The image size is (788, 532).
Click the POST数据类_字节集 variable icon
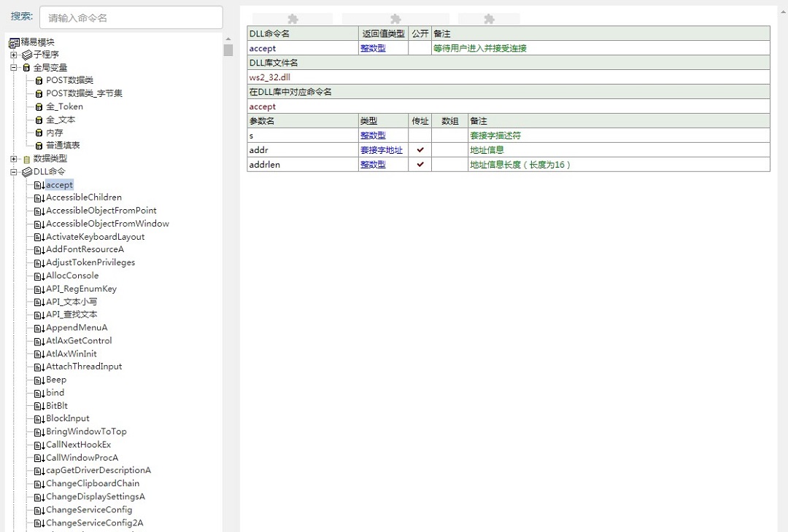[39, 94]
